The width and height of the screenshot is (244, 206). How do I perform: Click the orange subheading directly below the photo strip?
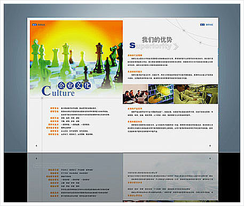tap(135, 108)
